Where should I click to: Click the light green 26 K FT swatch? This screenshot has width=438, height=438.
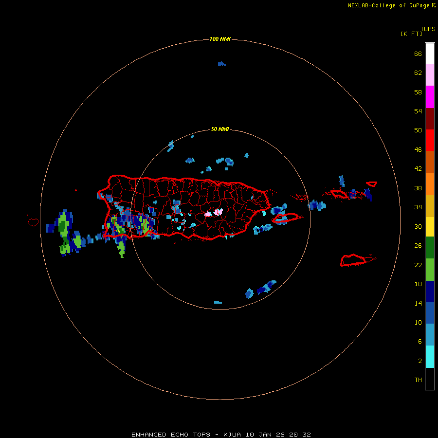[430, 270]
